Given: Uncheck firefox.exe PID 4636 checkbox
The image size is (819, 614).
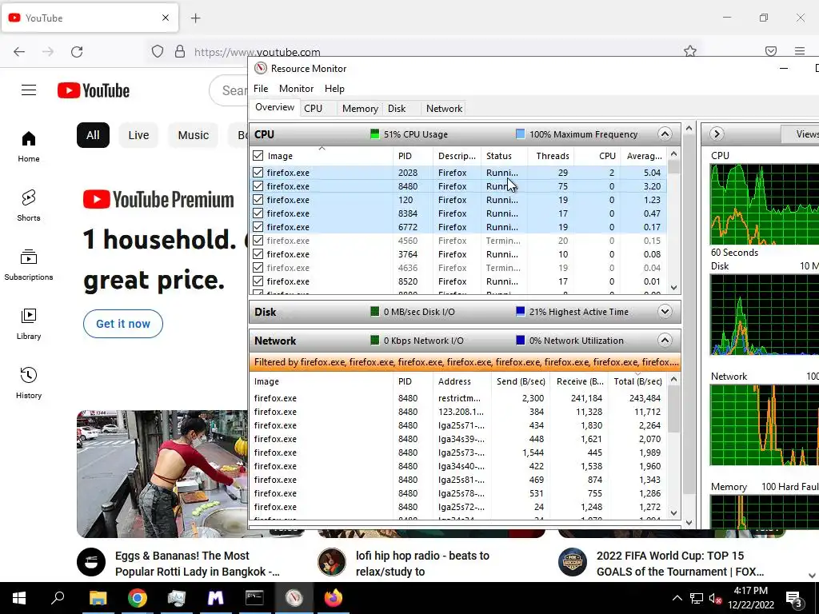Looking at the screenshot, I should pyautogui.click(x=258, y=267).
